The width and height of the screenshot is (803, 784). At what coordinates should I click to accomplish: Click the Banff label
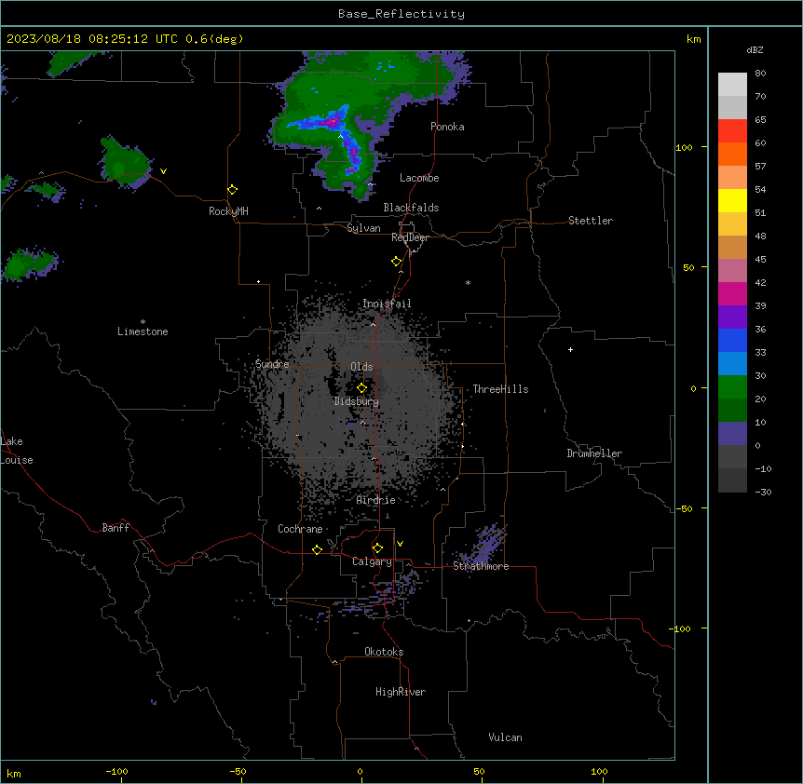coord(116,528)
